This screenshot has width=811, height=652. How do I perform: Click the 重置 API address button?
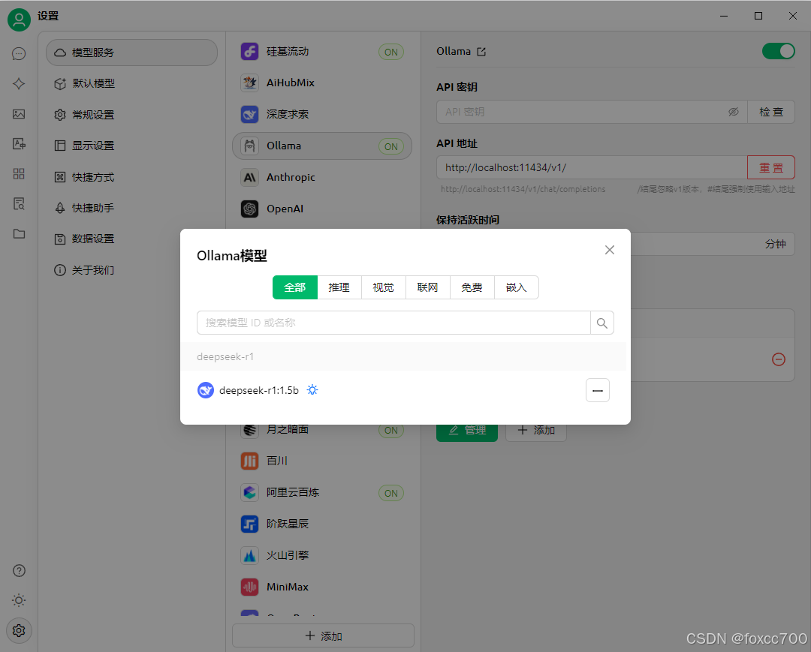pos(770,167)
